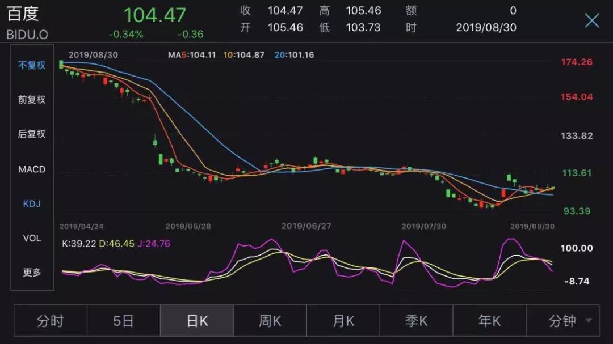Show the VOL volume indicator

click(x=32, y=238)
